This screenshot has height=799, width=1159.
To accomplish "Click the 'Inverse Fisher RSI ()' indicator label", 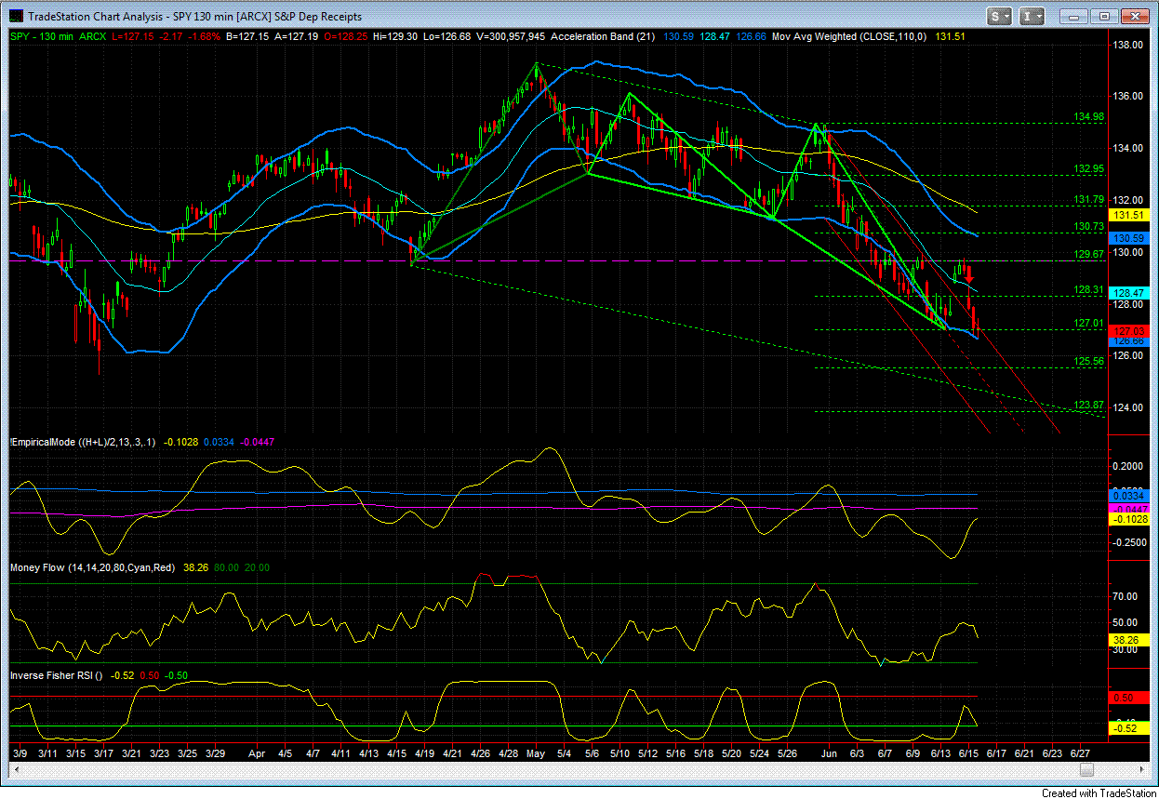I will [x=55, y=674].
